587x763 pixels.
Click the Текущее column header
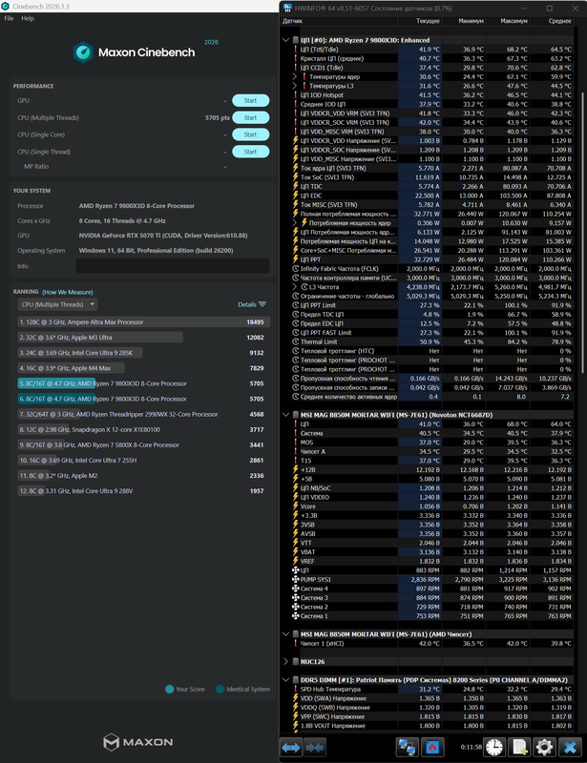(428, 21)
